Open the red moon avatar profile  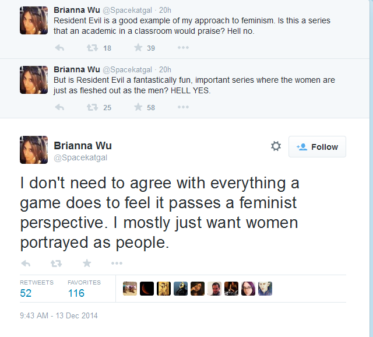[147, 289]
